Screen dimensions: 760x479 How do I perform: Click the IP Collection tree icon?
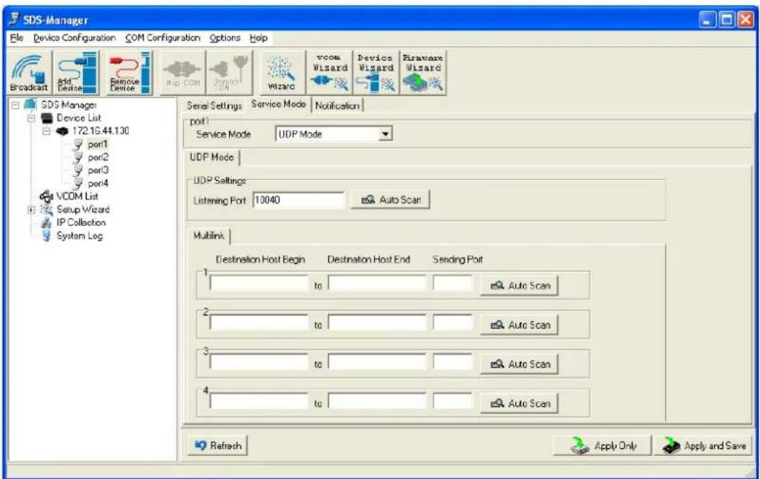coord(47,222)
